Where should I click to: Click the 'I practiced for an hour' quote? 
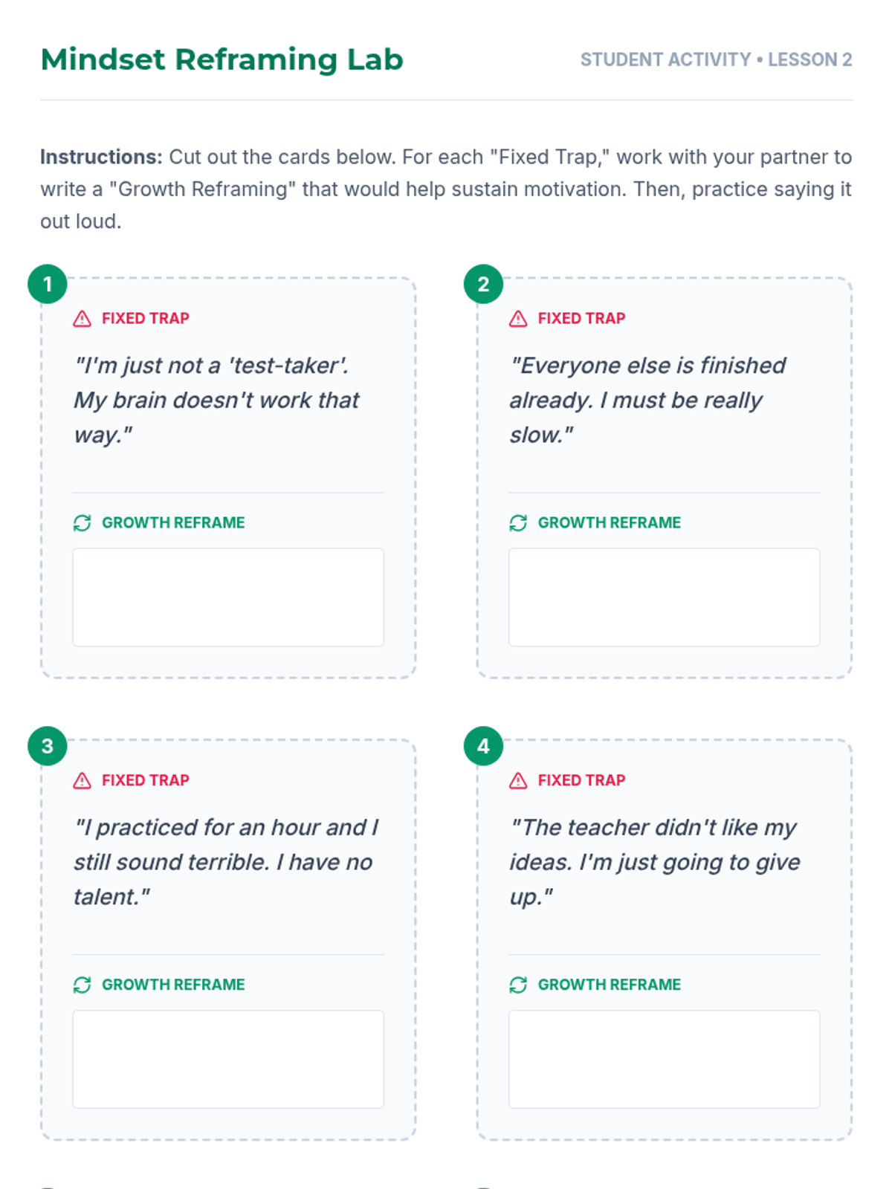(225, 862)
